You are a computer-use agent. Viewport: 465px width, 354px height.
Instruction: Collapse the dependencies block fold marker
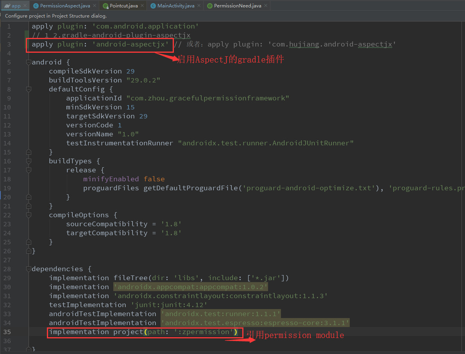[x=29, y=269]
